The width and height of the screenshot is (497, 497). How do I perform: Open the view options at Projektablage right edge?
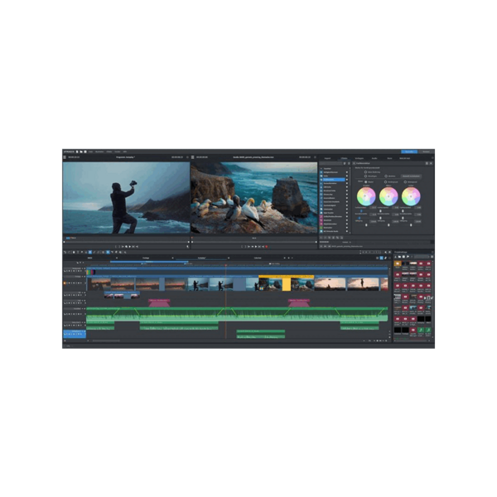click(x=432, y=257)
